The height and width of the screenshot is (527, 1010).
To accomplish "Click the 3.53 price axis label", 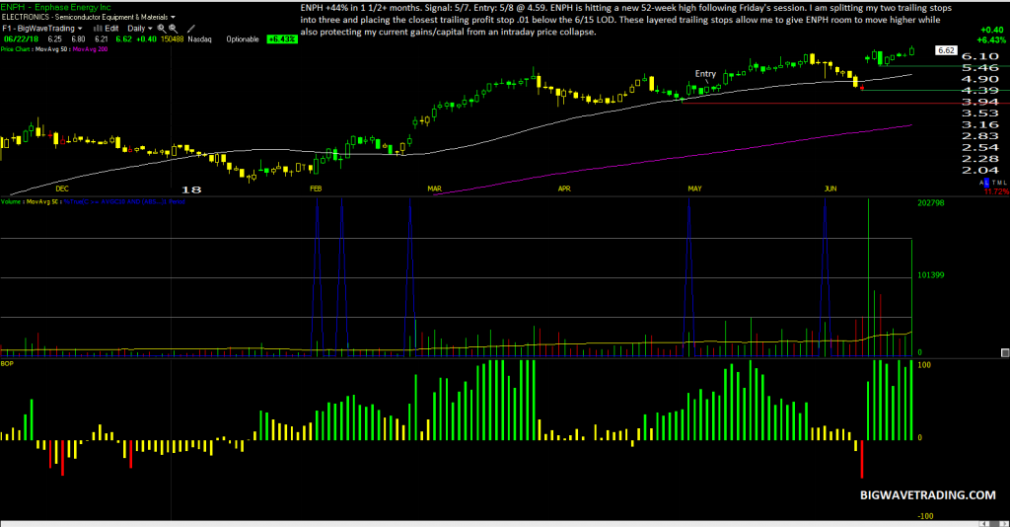I will [x=979, y=113].
